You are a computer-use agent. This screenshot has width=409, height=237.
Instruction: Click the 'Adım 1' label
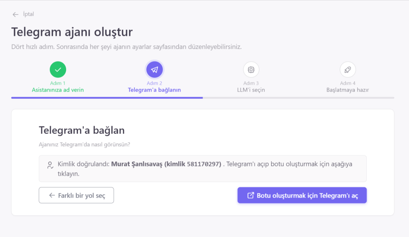(58, 83)
